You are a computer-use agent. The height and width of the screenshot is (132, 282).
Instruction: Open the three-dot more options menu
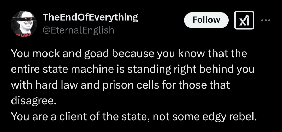(266, 20)
